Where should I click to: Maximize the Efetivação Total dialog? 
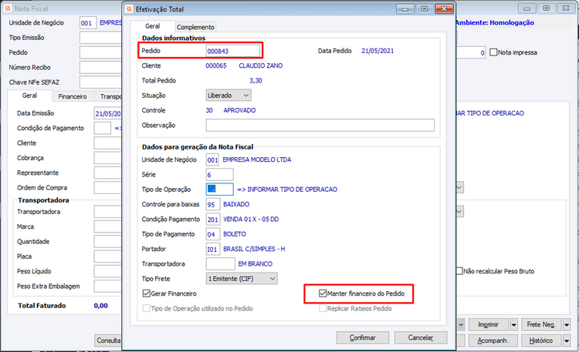[425, 8]
